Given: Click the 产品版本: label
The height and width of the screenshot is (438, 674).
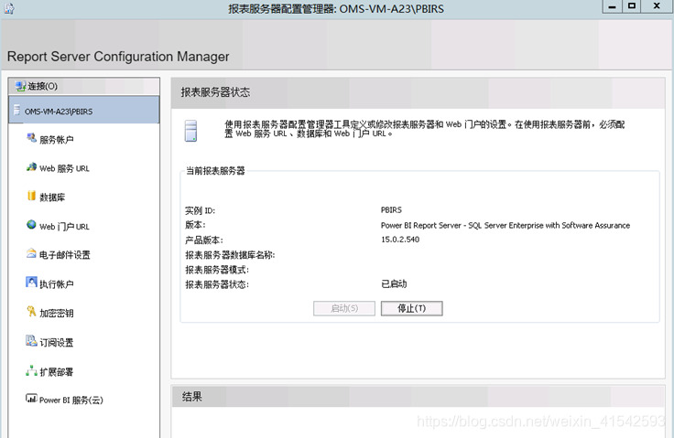Looking at the screenshot, I should pyautogui.click(x=204, y=240).
